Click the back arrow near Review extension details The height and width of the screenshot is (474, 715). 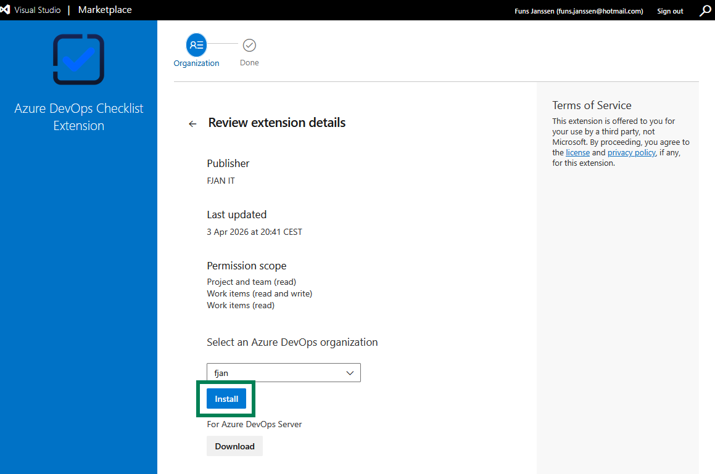pos(192,123)
